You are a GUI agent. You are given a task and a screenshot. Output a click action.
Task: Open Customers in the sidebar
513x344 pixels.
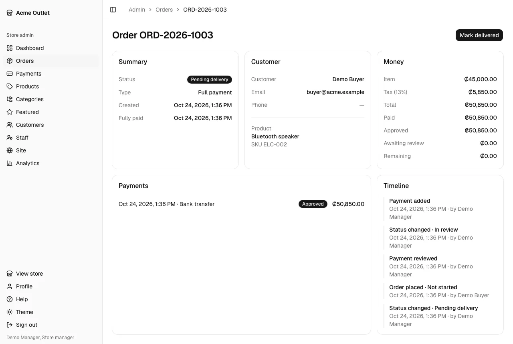click(51, 125)
